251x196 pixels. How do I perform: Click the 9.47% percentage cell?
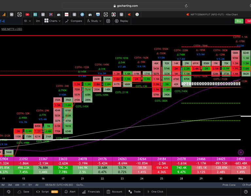(x=181, y=172)
